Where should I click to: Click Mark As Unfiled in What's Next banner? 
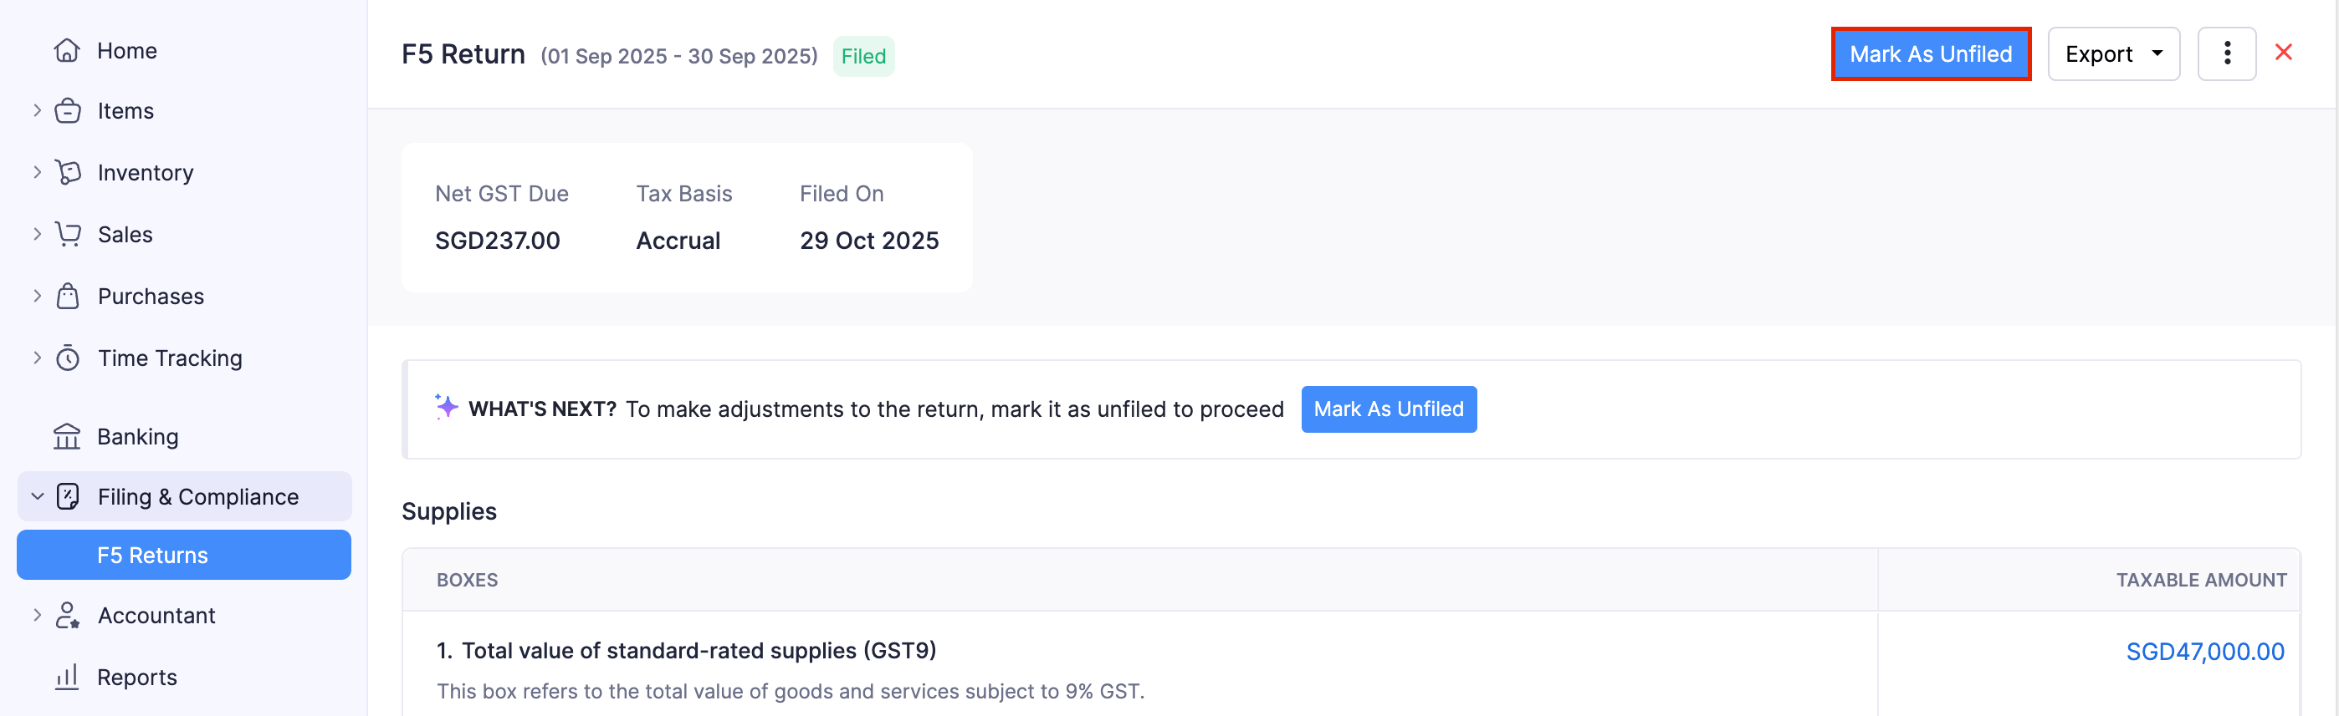[x=1387, y=409]
